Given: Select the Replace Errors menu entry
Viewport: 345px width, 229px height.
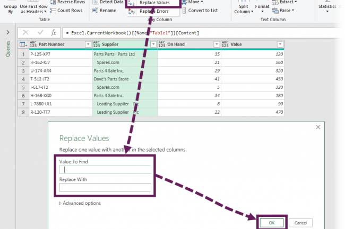Looking at the screenshot, I should [x=154, y=11].
